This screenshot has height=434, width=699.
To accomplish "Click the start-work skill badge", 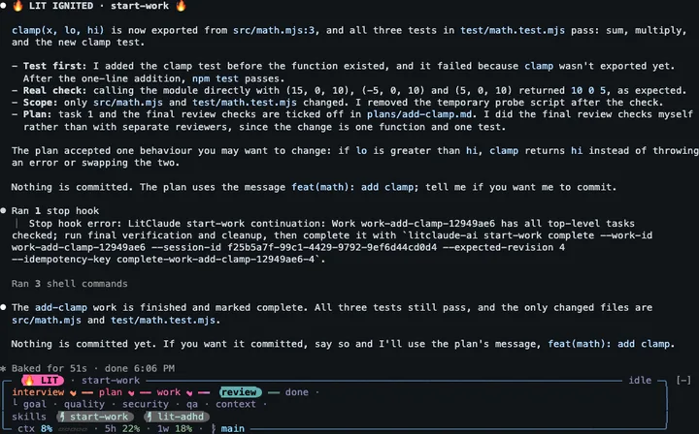I will click(95, 417).
